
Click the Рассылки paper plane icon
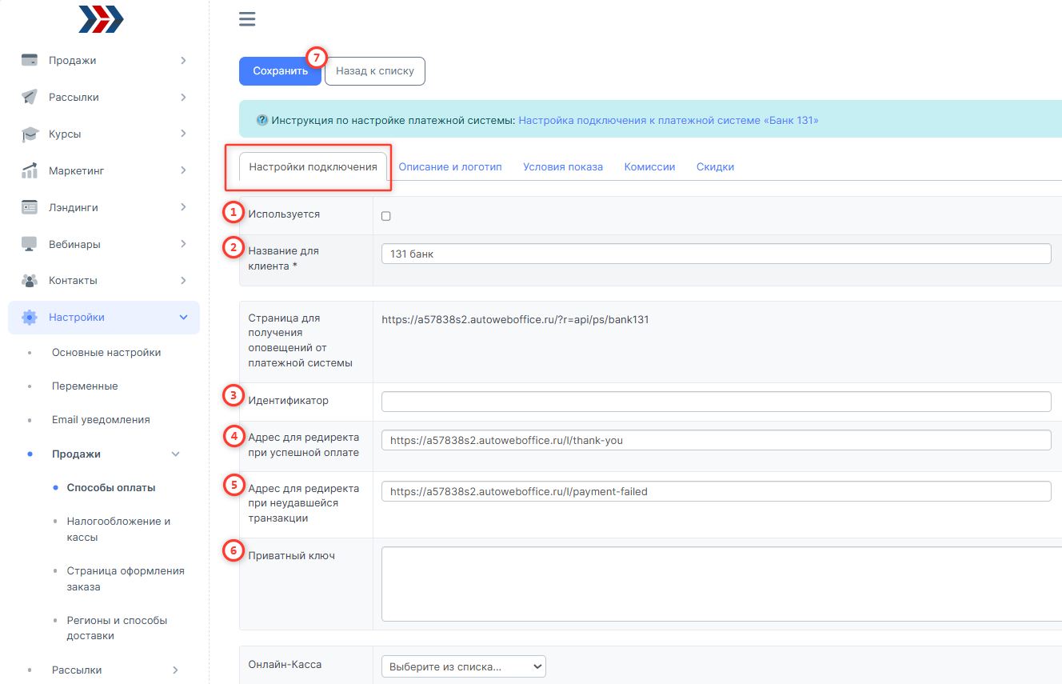point(30,98)
